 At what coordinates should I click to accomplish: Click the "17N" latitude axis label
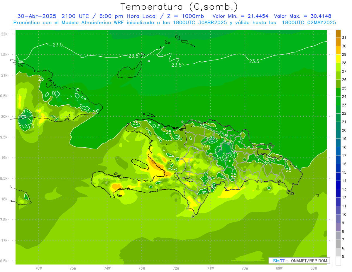tap(5, 240)
